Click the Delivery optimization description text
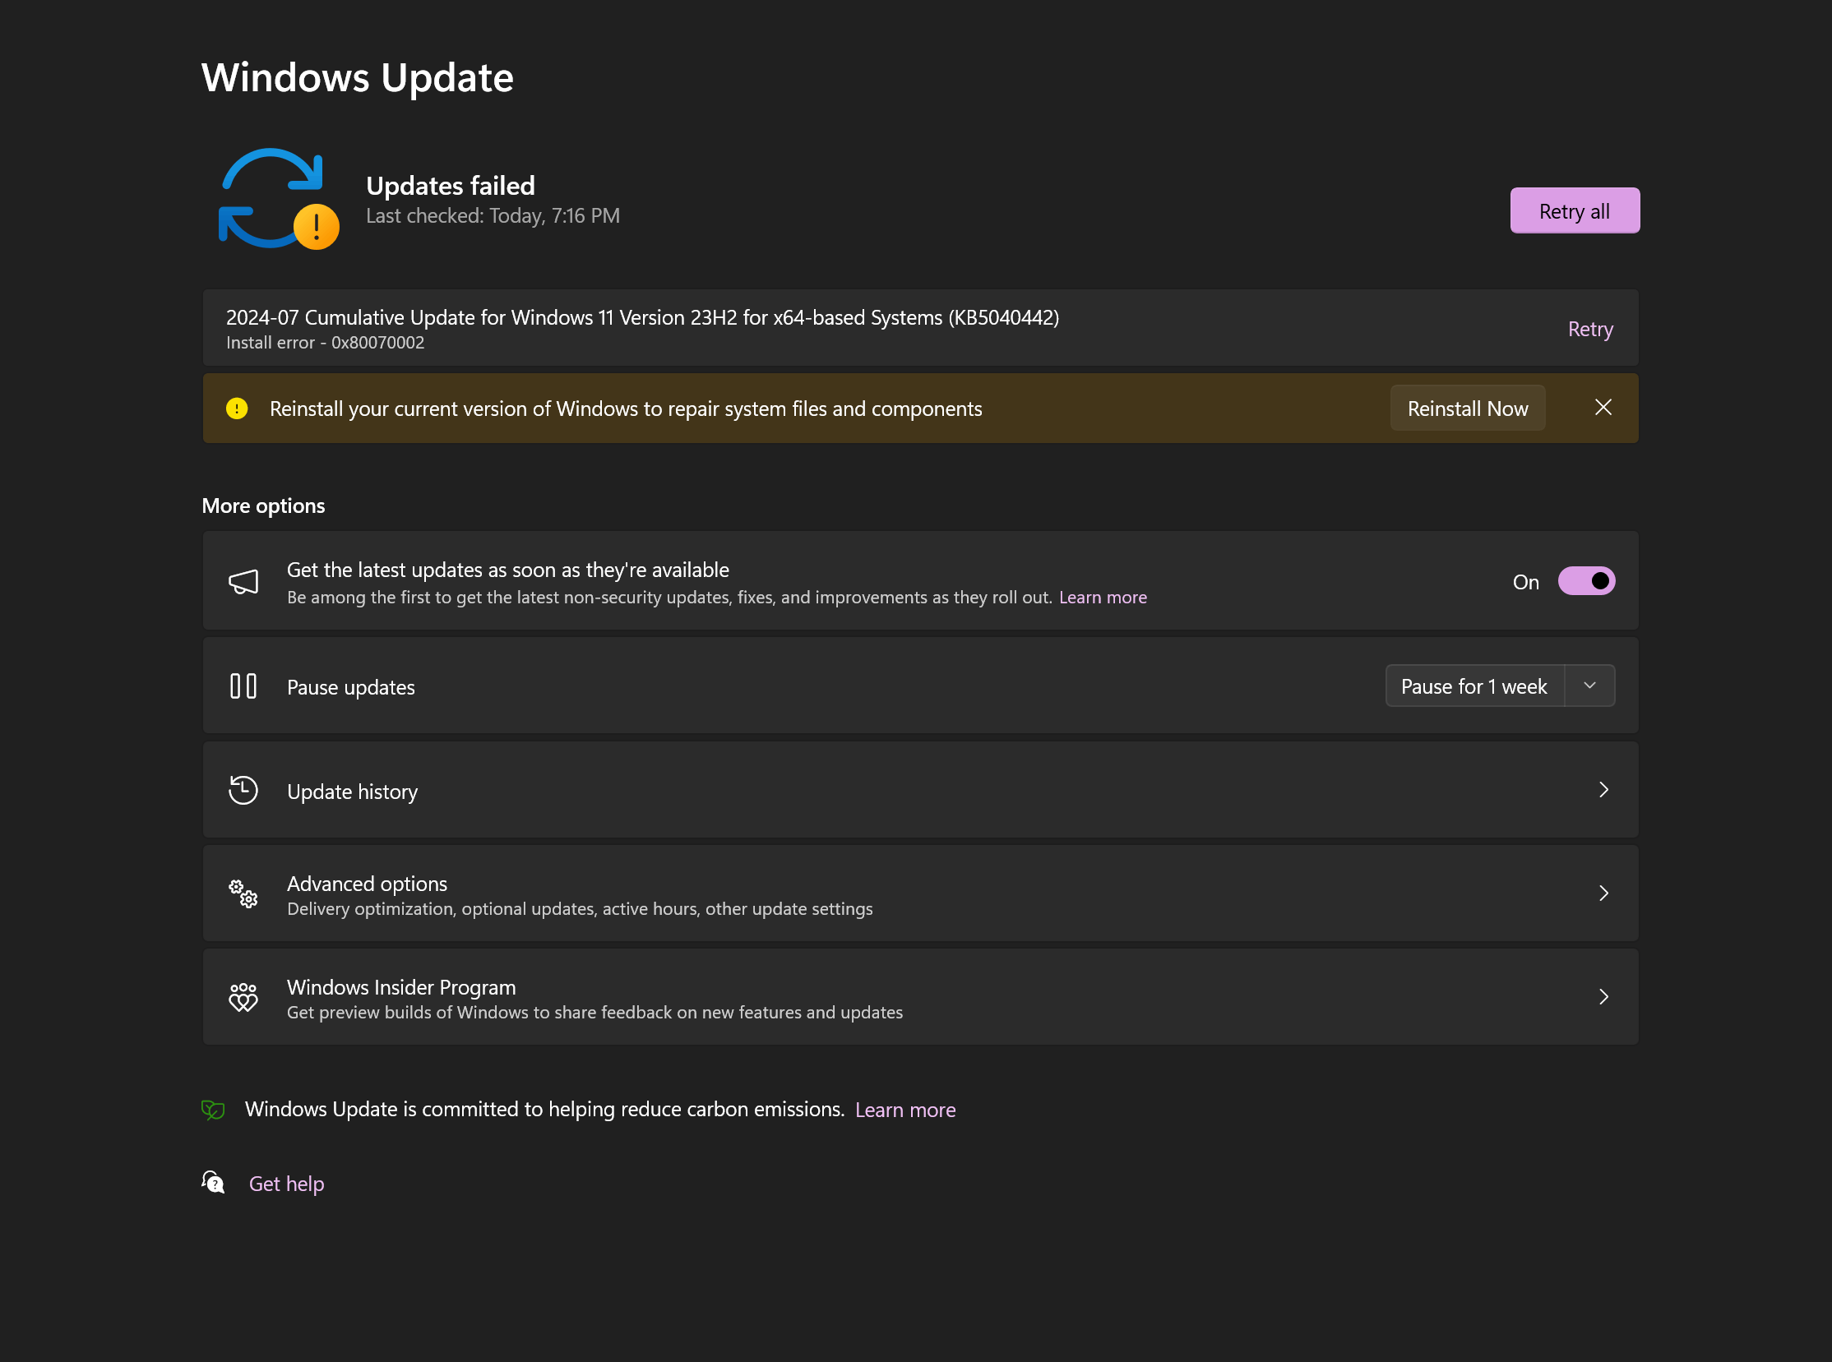Image resolution: width=1832 pixels, height=1362 pixels. pos(580,908)
